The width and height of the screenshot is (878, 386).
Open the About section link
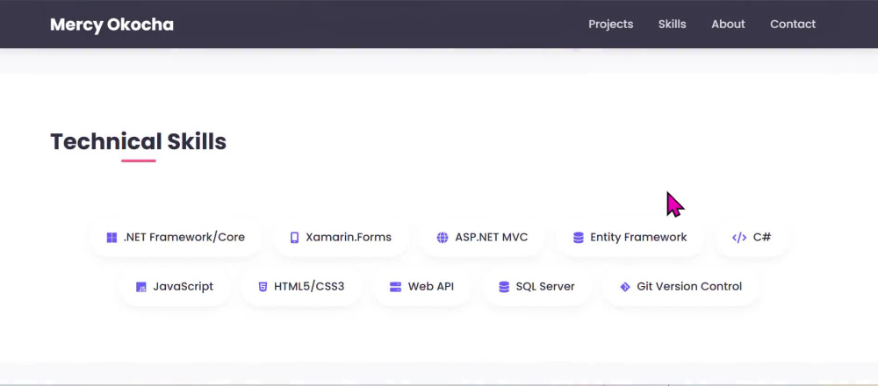(728, 24)
